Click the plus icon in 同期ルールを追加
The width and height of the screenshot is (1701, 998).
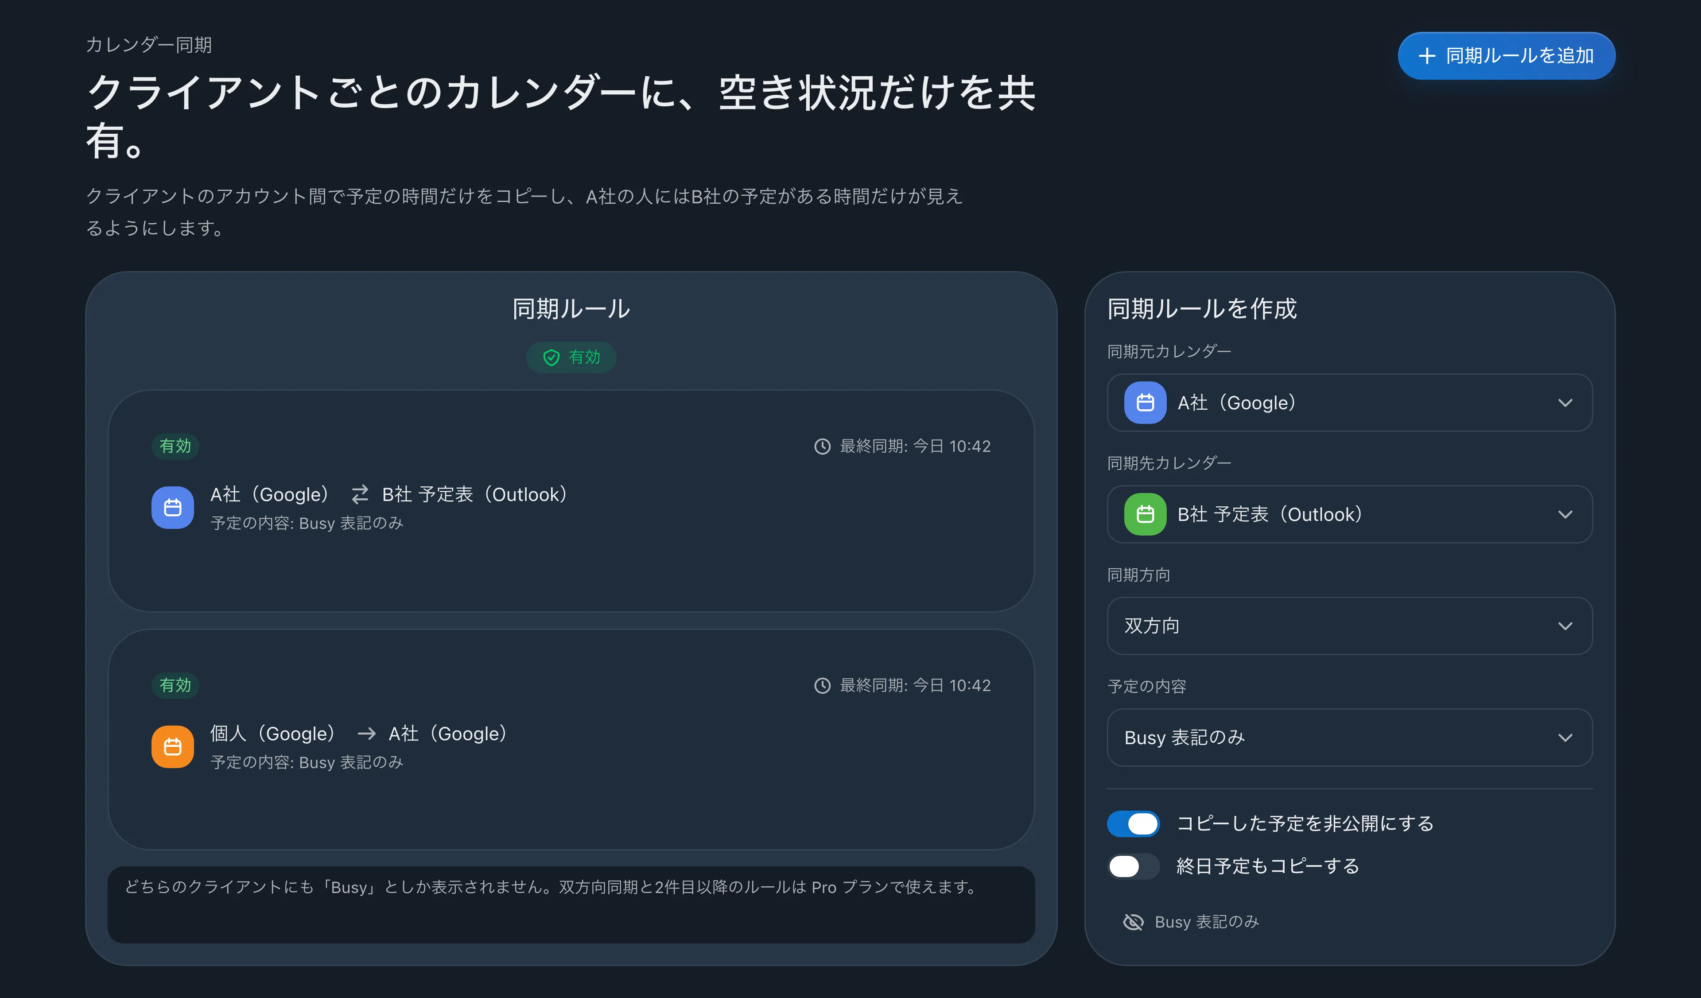coord(1426,56)
